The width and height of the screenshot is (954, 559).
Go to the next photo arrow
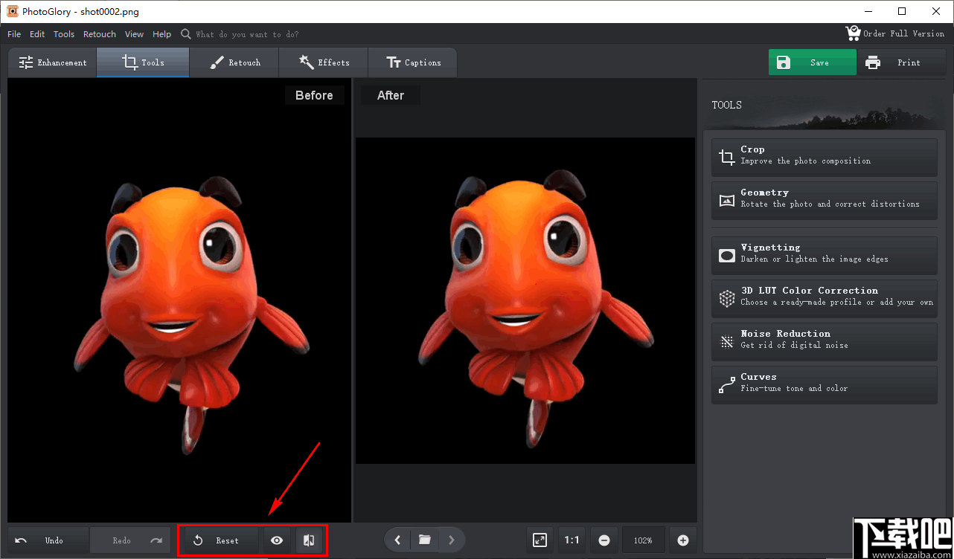coord(451,540)
